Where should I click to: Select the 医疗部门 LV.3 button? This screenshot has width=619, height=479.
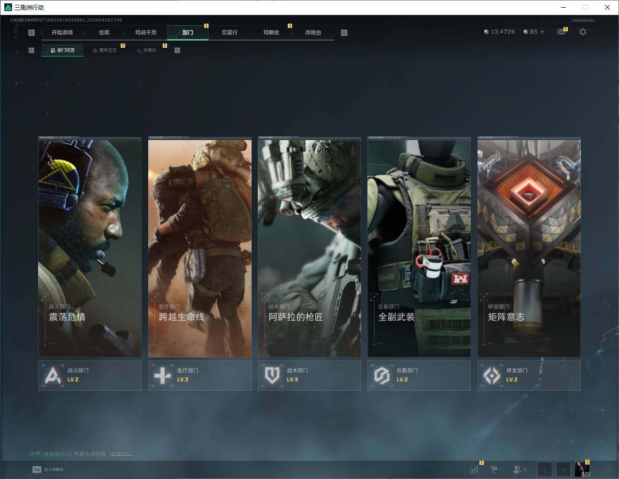200,375
